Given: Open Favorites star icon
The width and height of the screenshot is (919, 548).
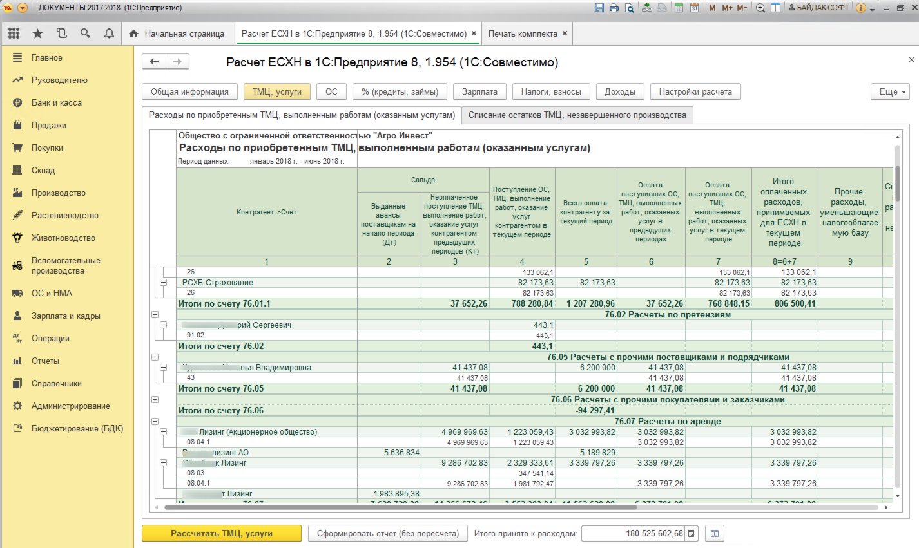Looking at the screenshot, I should 37,33.
